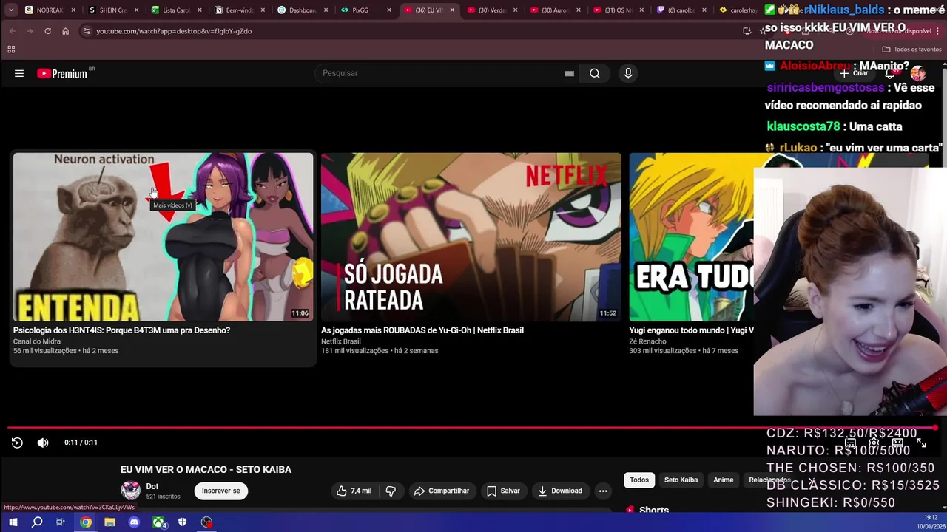Select the Seto Kaiba filter chip
947x532 pixels.
tap(681, 480)
